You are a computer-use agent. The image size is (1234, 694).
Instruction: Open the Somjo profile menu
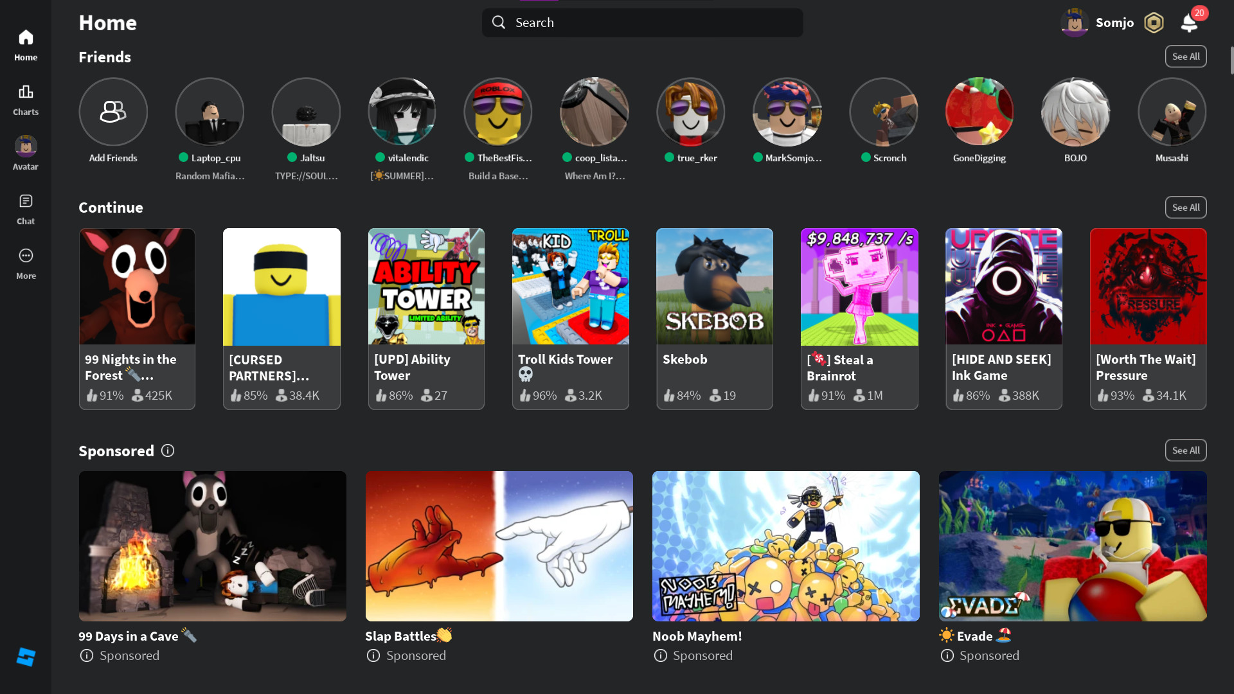(1097, 22)
